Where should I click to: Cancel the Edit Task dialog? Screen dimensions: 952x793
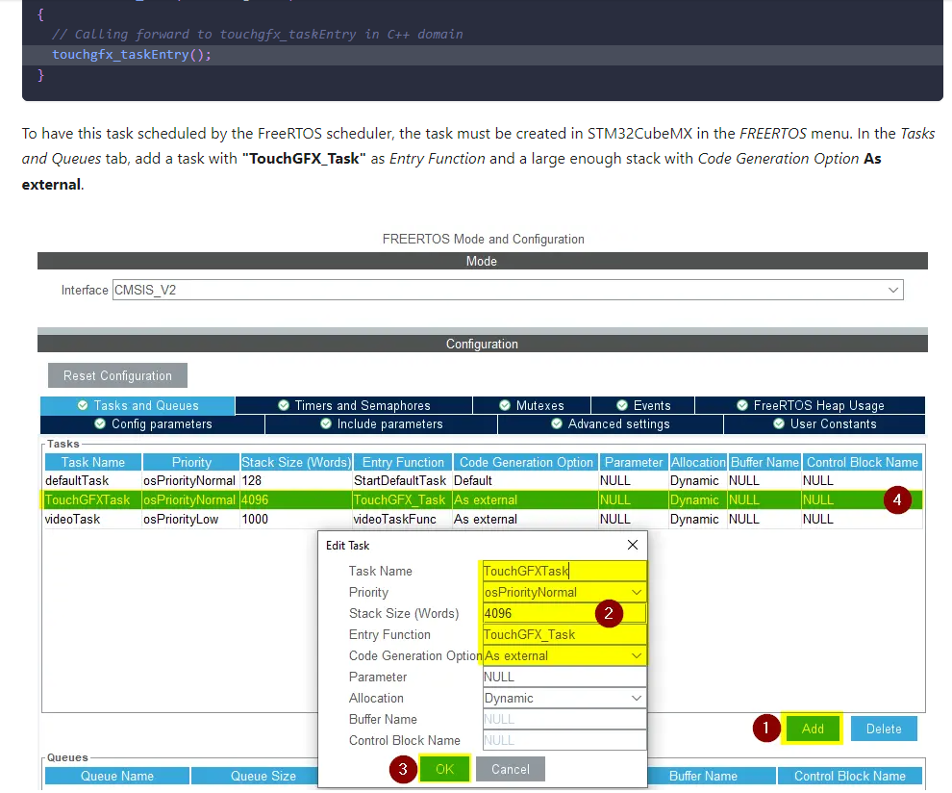[x=510, y=769]
